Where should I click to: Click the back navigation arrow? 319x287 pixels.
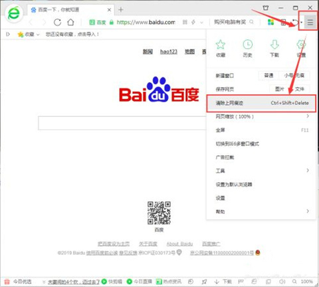[31, 22]
